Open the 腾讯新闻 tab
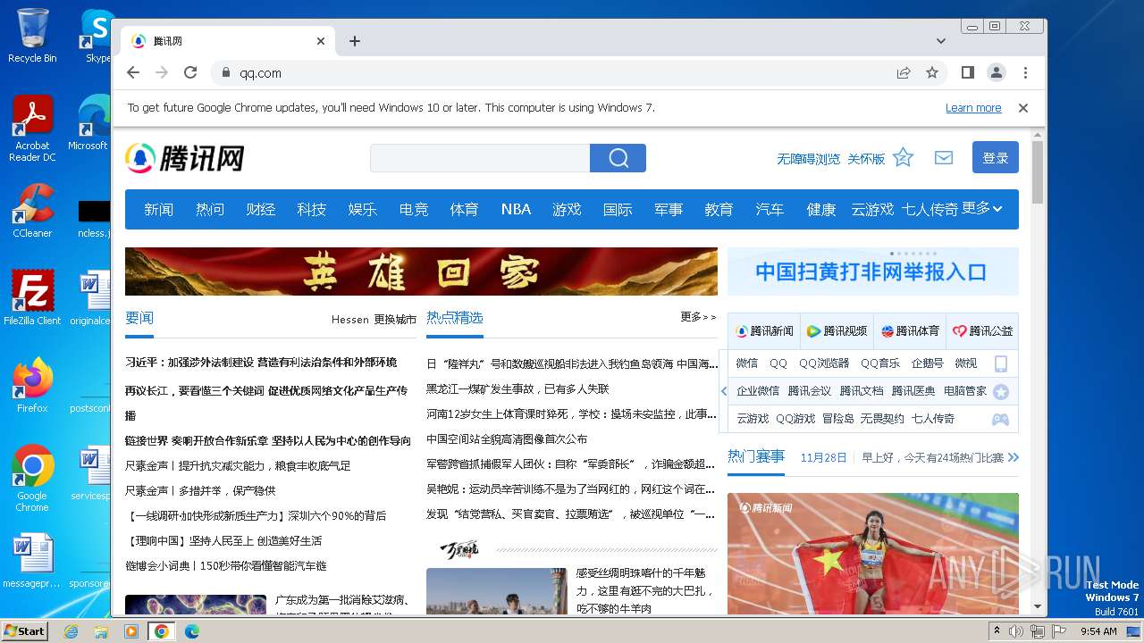This screenshot has height=643, width=1144. pos(764,331)
